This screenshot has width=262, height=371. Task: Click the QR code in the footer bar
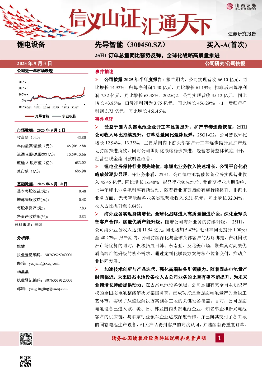pos(26,338)
